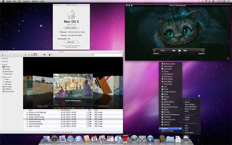The image size is (232, 145).
Task: View stack content as Fan
Action: coord(186,126)
